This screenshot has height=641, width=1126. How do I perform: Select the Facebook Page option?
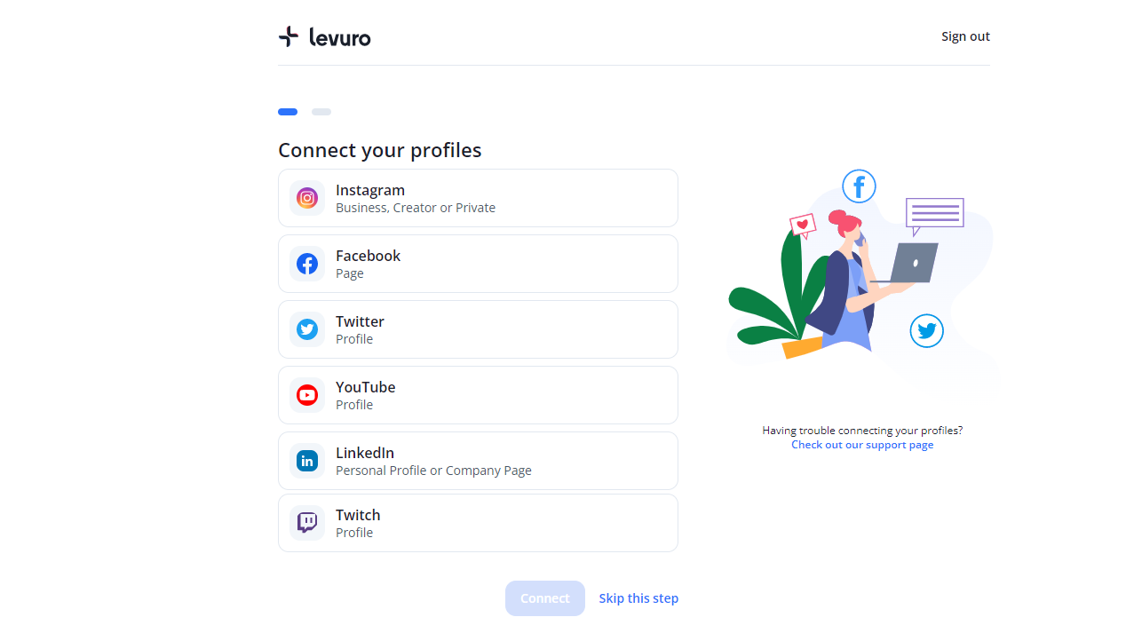pyautogui.click(x=478, y=264)
